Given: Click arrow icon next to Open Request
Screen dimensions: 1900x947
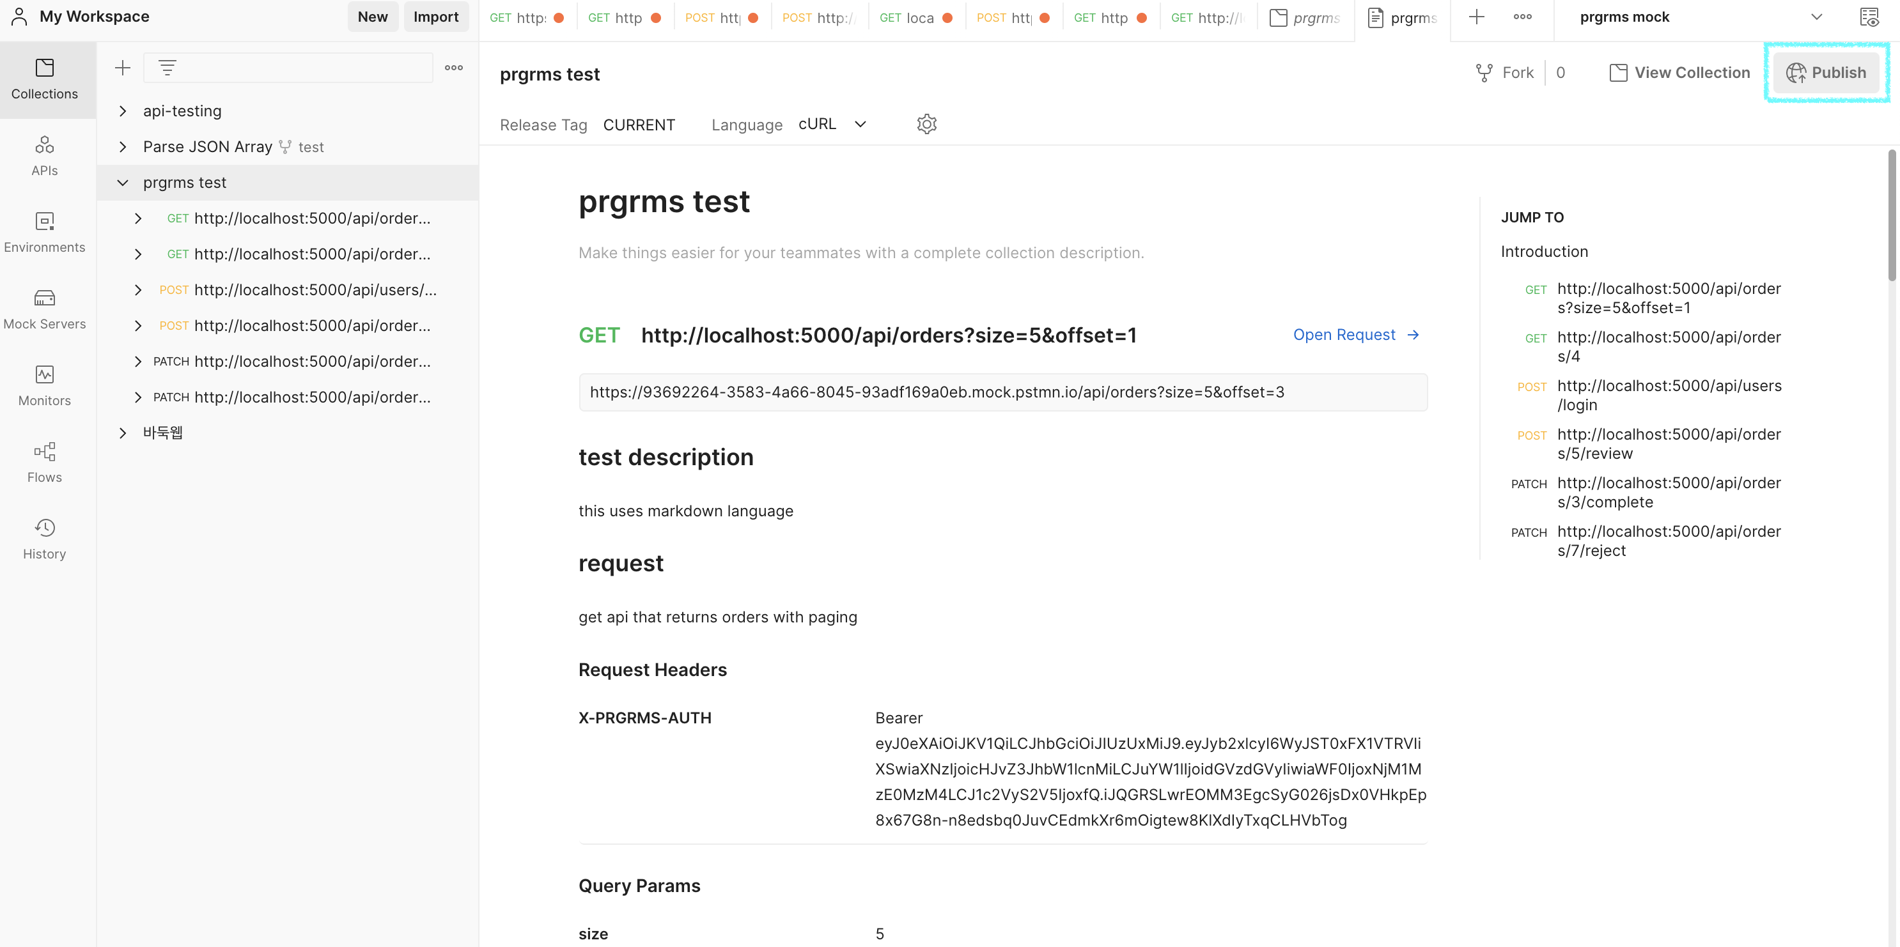Looking at the screenshot, I should point(1413,335).
